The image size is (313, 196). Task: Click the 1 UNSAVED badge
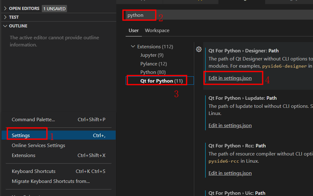pyautogui.click(x=54, y=8)
